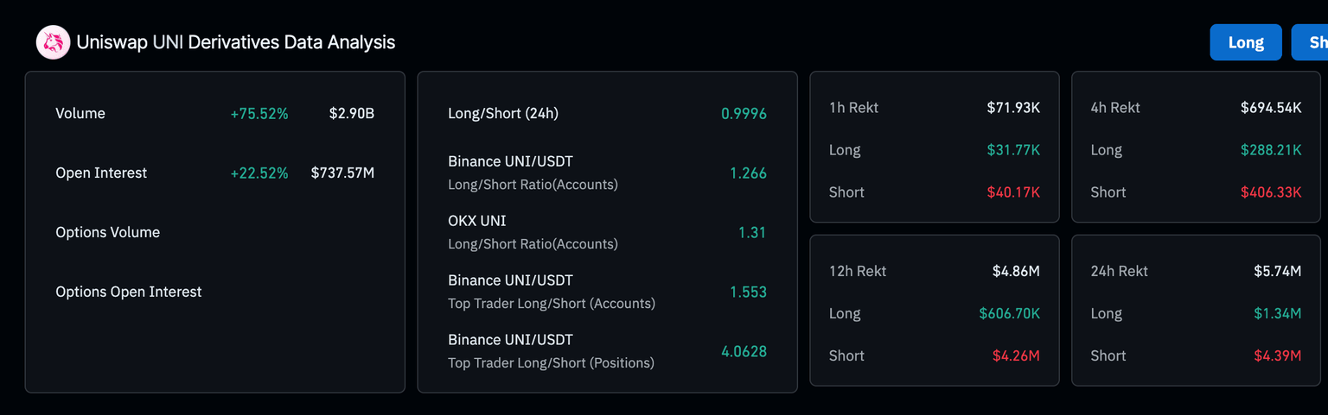Click the Volume change percentage +75.52%
The height and width of the screenshot is (415, 1328).
(x=259, y=114)
